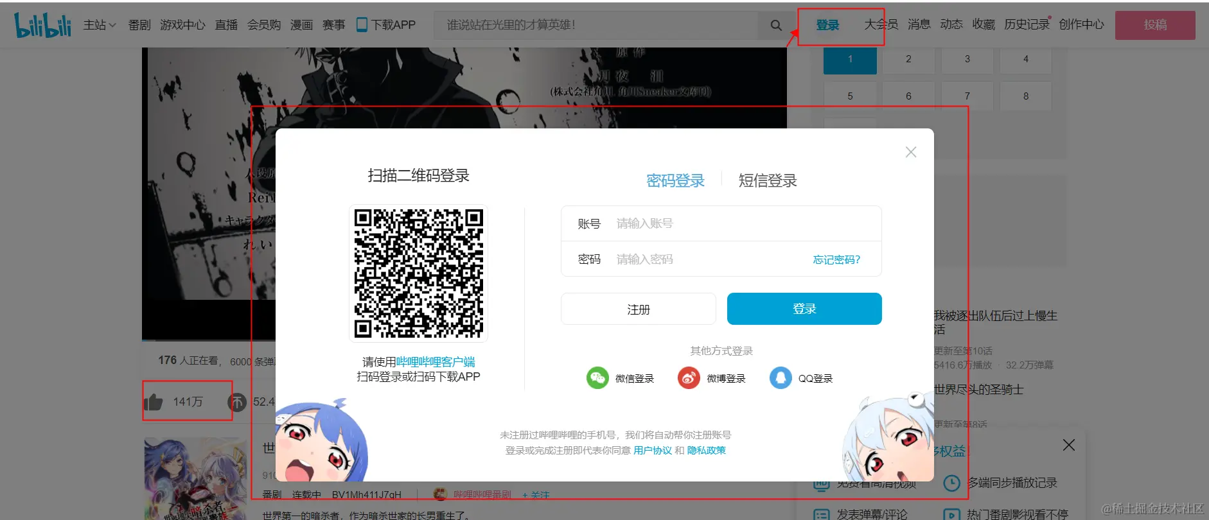
Task: Click the 下载APP phone icon
Action: (x=362, y=25)
